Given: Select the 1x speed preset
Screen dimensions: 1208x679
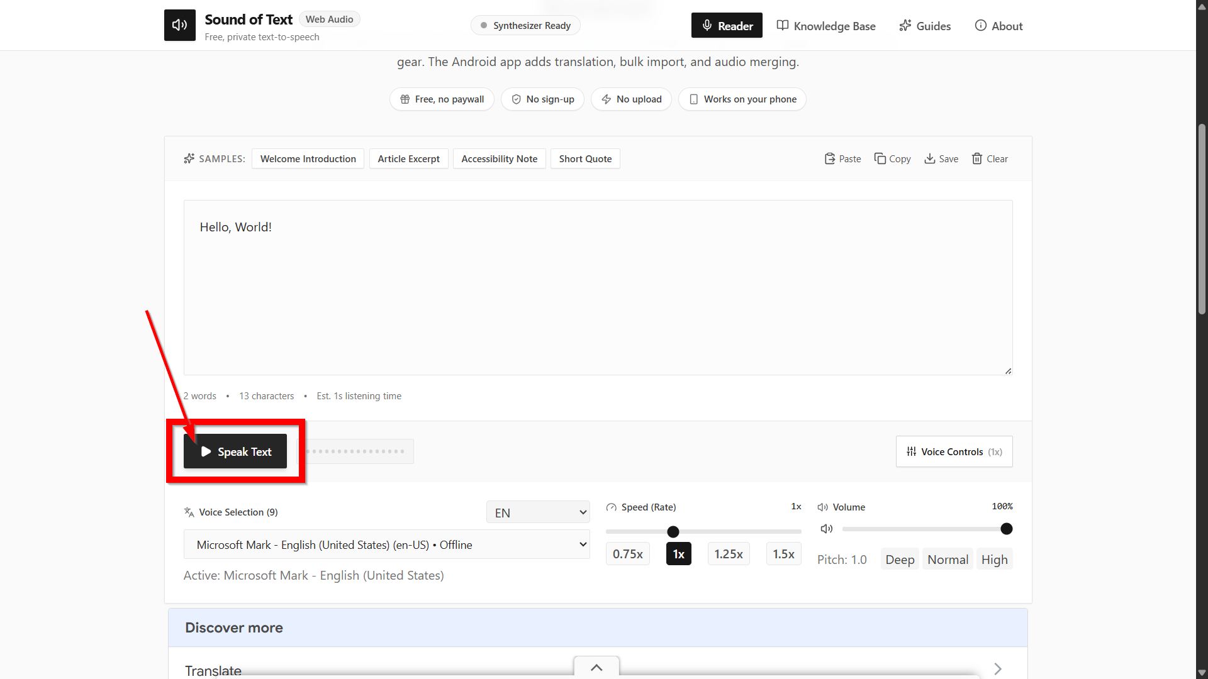Looking at the screenshot, I should pyautogui.click(x=678, y=554).
